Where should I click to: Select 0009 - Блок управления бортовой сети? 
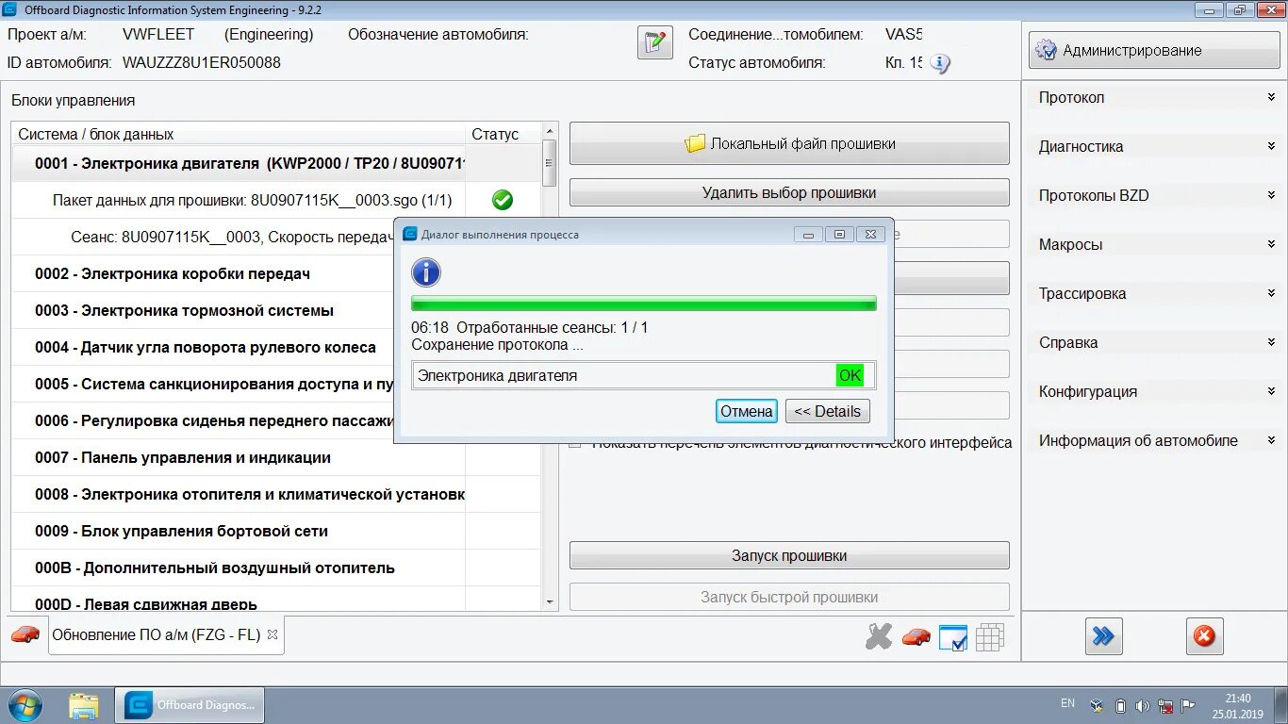(x=276, y=531)
